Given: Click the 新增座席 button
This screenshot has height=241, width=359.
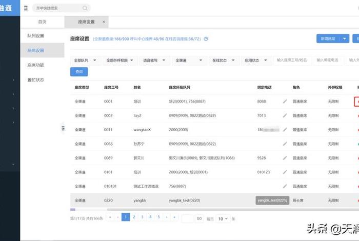Looking at the screenshot, I should (328, 38).
